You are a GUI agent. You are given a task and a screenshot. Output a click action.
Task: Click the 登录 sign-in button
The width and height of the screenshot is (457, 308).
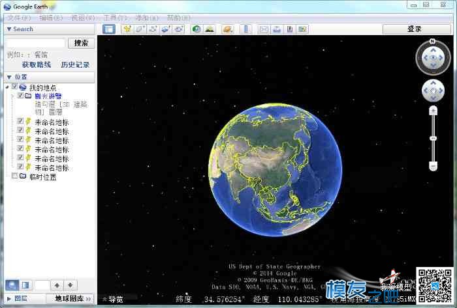click(417, 29)
